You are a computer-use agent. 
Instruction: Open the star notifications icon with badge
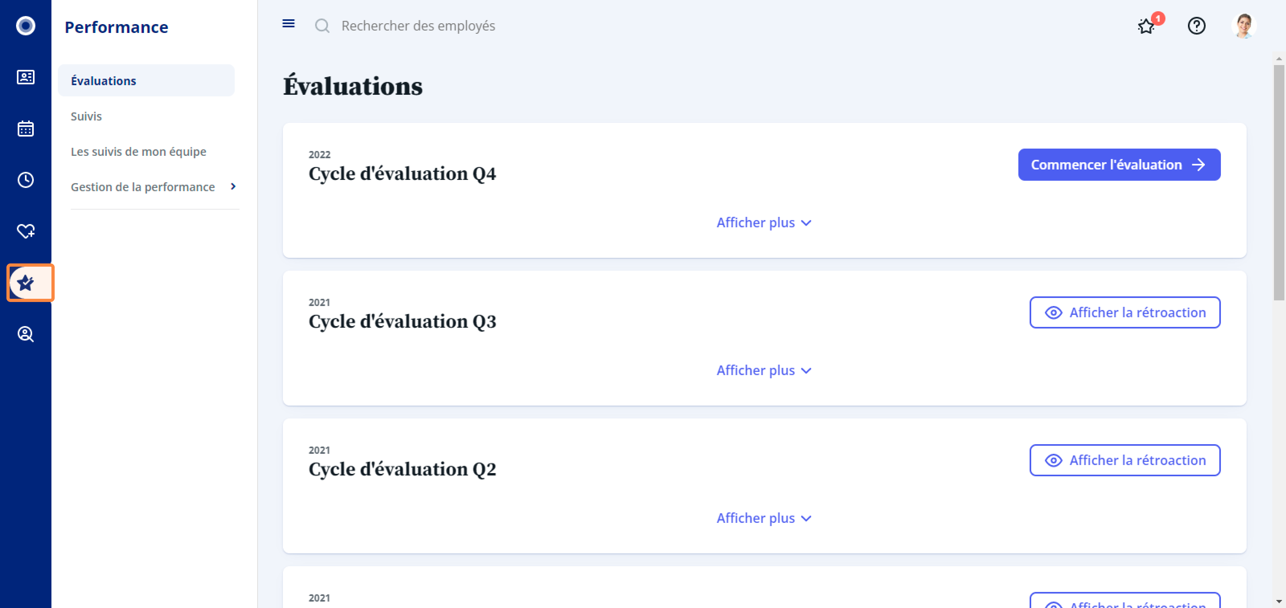coord(1148,25)
